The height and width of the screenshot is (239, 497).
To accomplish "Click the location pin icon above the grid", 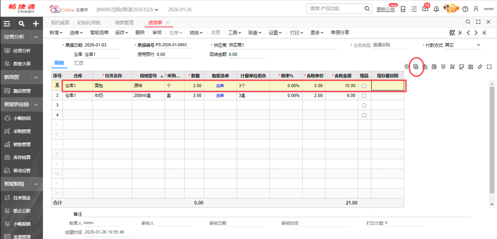I will coord(406,67).
